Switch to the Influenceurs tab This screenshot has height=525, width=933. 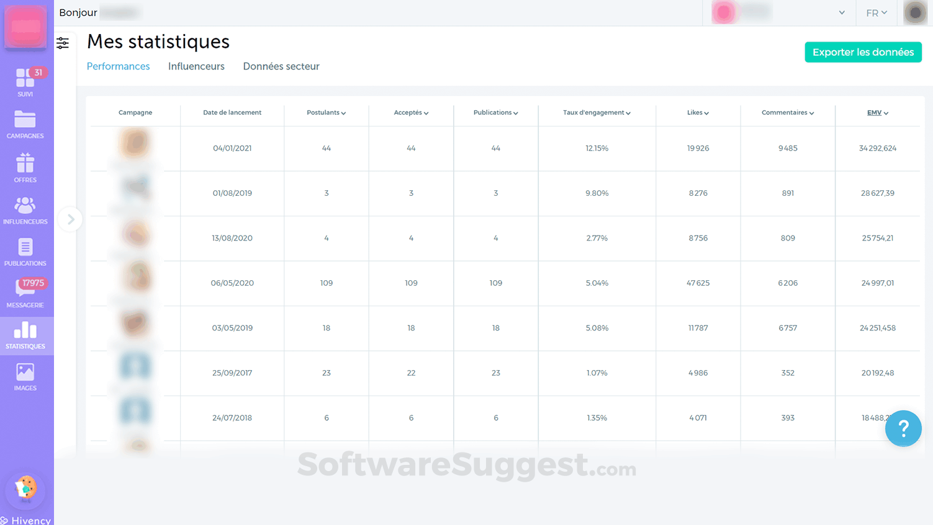(196, 66)
